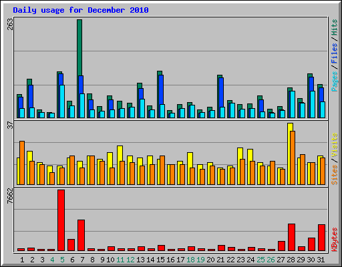Click day 7 on the x-axis
This screenshot has width=342, height=267.
coord(82,260)
